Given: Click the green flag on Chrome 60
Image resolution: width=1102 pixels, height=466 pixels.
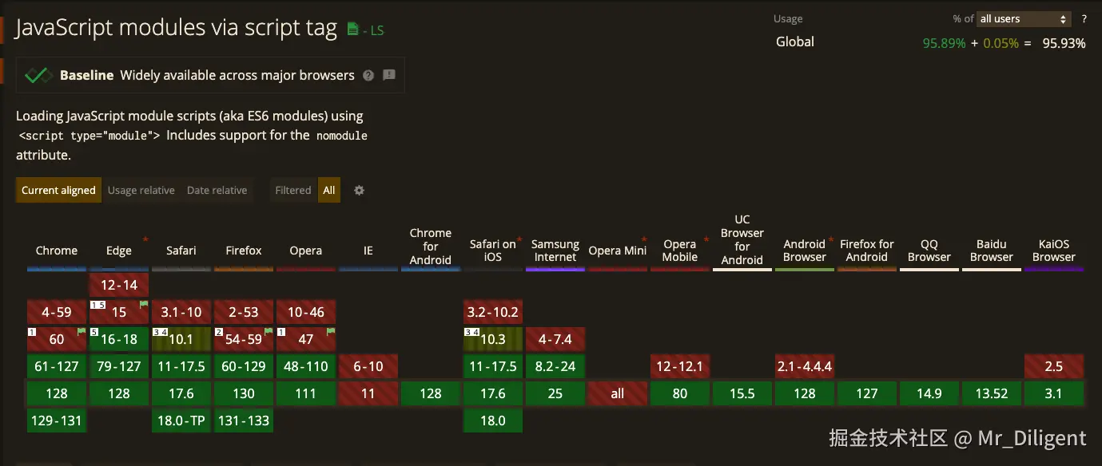Looking at the screenshot, I should (82, 331).
